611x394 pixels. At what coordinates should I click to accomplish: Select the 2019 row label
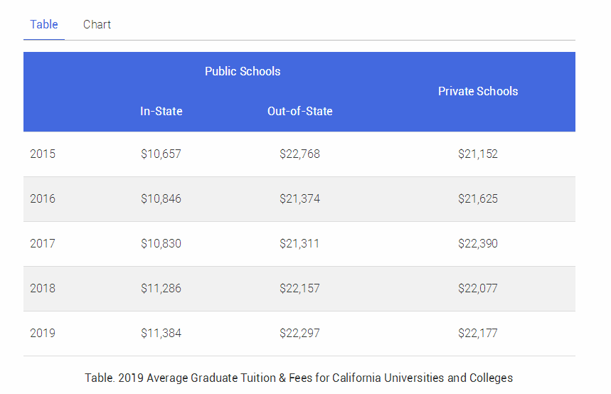(43, 333)
